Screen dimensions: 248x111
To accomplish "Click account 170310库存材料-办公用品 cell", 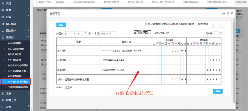I will 126,70.
